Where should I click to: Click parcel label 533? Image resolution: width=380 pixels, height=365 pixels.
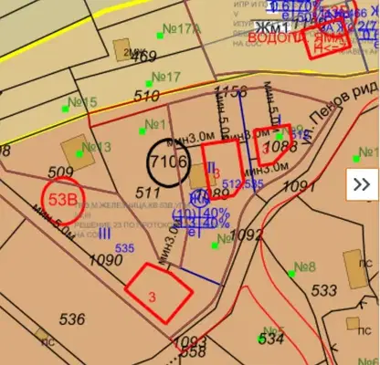(324, 290)
